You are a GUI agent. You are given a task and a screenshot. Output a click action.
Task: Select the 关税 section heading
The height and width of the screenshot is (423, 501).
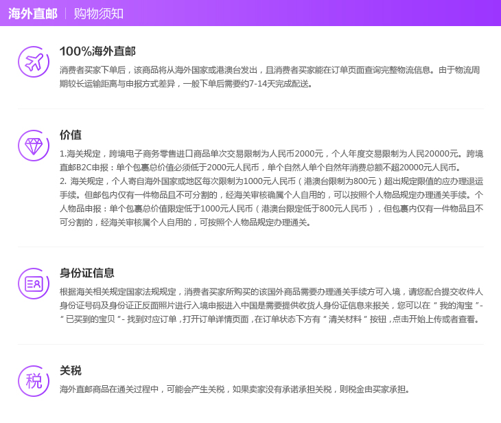pos(70,371)
